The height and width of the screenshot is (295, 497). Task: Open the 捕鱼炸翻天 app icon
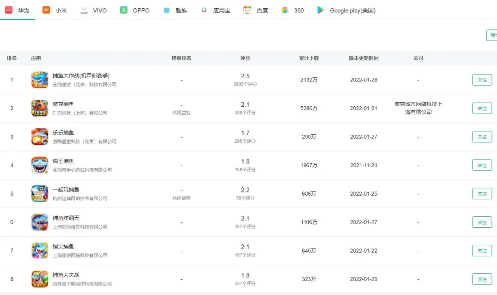[40, 222]
